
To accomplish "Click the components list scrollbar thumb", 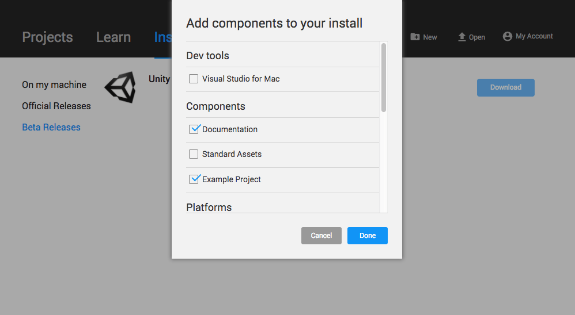I will (x=384, y=78).
